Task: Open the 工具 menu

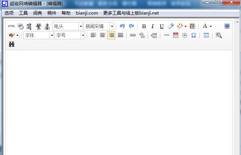Action: (x=23, y=13)
